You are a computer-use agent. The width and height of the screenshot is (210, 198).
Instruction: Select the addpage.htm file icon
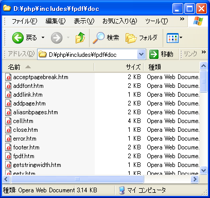pos(8,103)
